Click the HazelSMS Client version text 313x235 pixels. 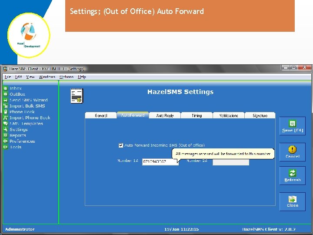tap(269, 229)
